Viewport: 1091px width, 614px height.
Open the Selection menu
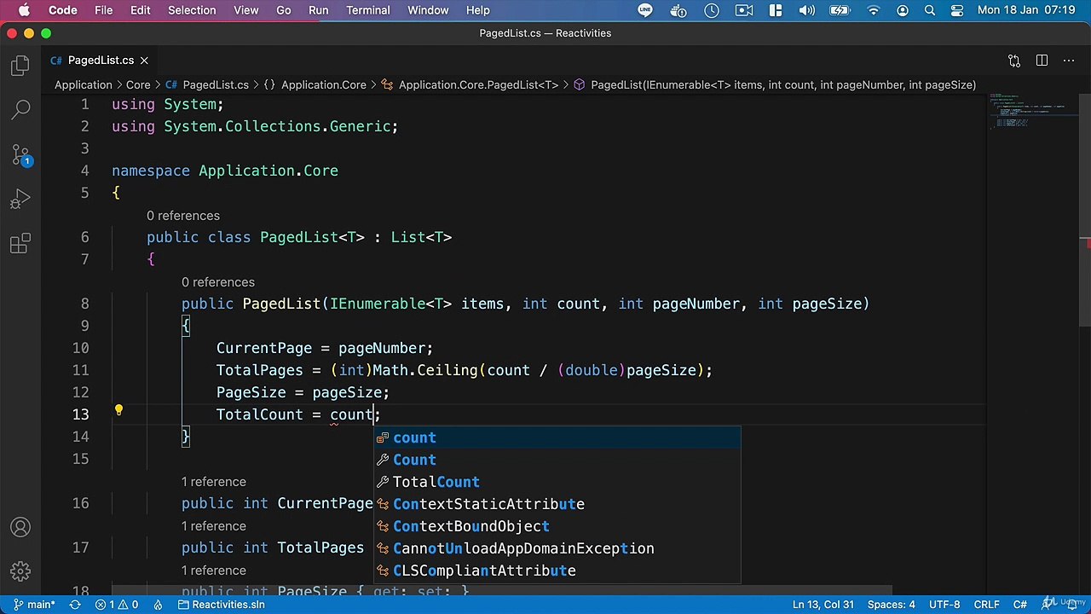tap(192, 10)
